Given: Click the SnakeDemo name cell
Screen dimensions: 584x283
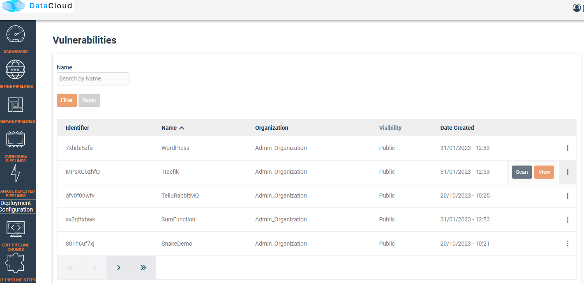Looking at the screenshot, I should 177,244.
